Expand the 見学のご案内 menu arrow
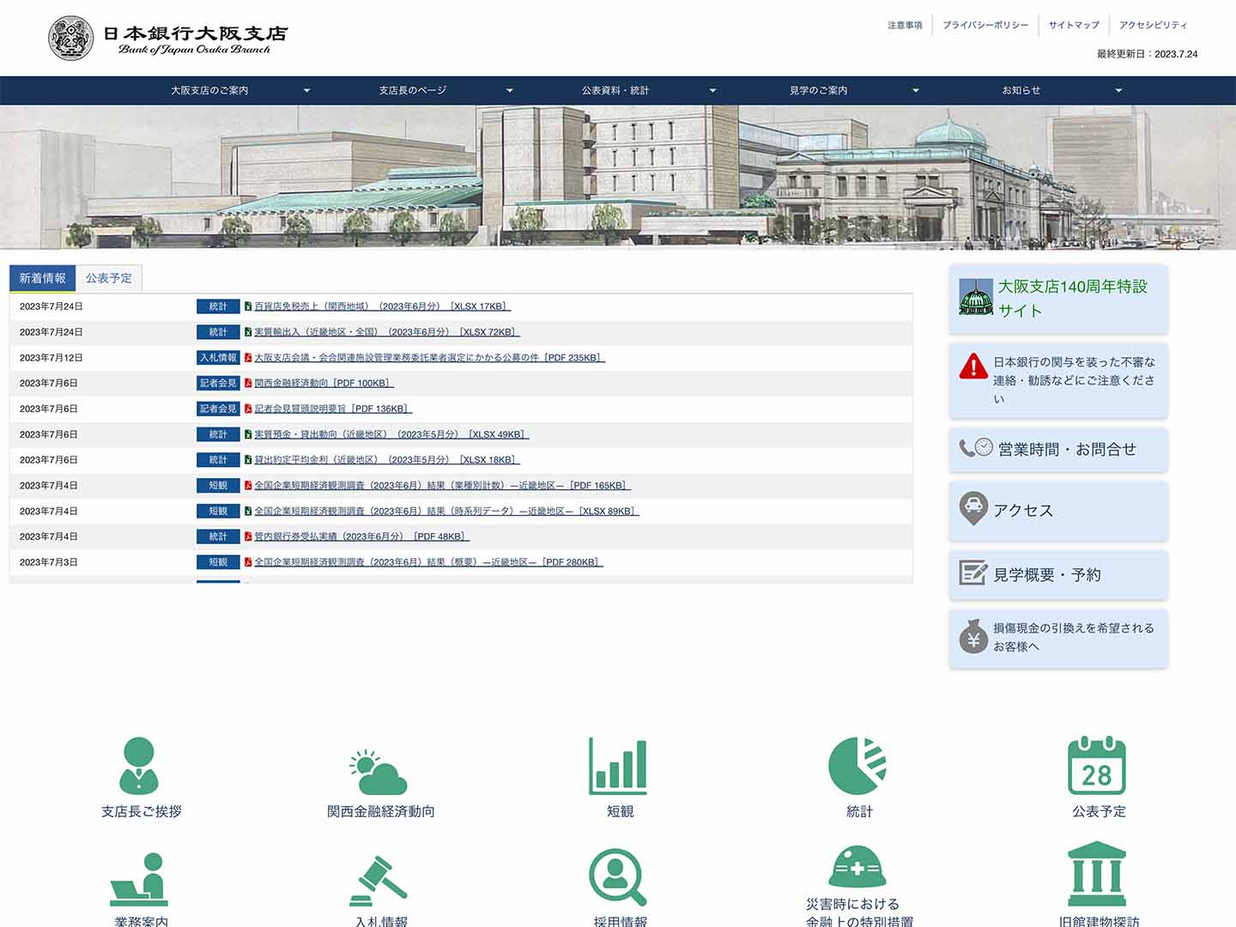The height and width of the screenshot is (927, 1236). 915,90
